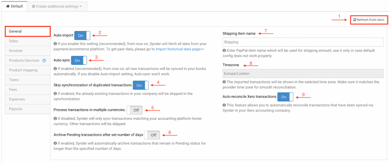The width and height of the screenshot is (389, 163).
Task: Click the info icon under Auto-reconcile Xero transactions
Action: [x=224, y=105]
